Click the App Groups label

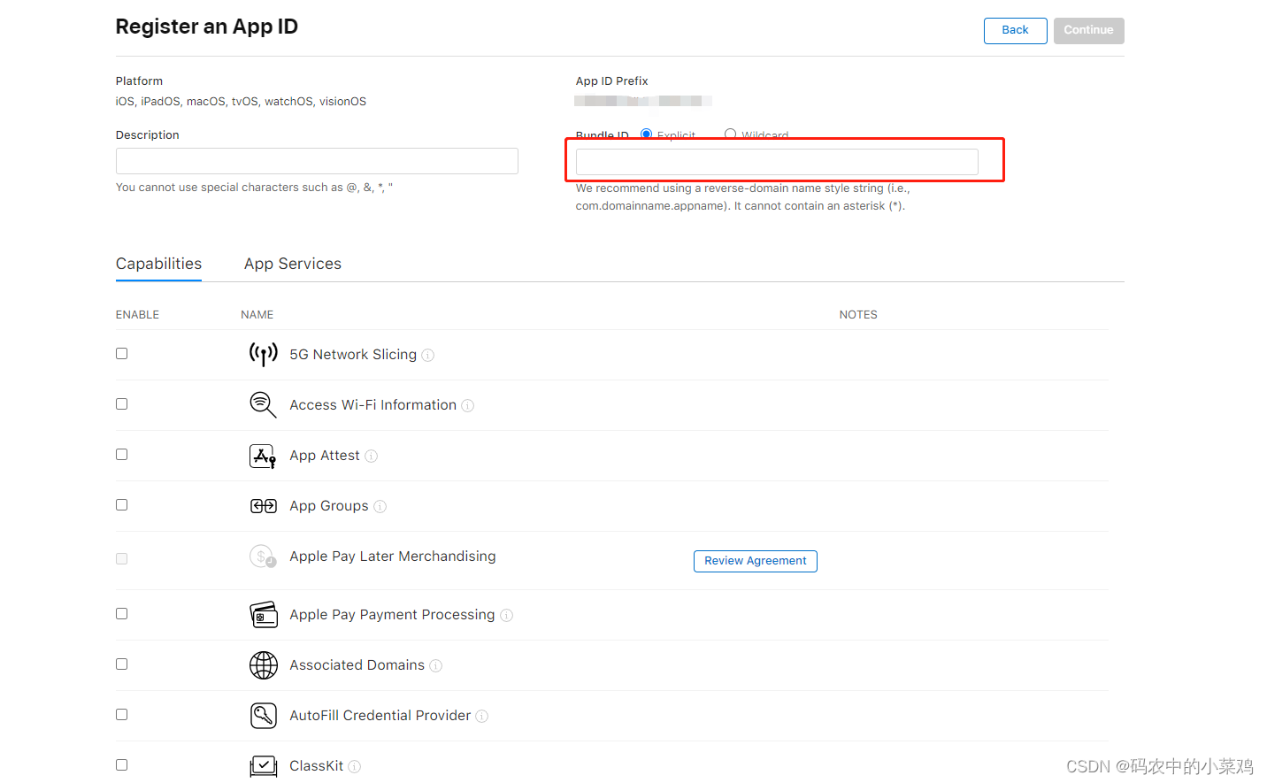[x=329, y=506]
